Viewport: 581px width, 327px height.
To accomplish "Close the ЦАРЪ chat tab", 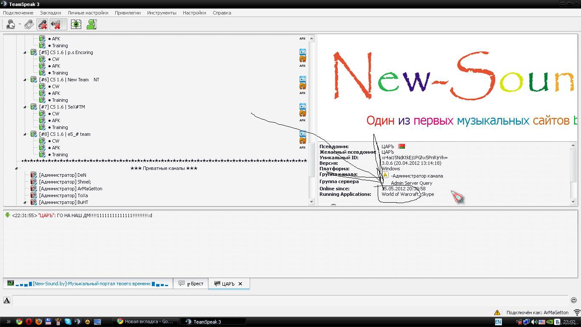I will [x=240, y=284].
